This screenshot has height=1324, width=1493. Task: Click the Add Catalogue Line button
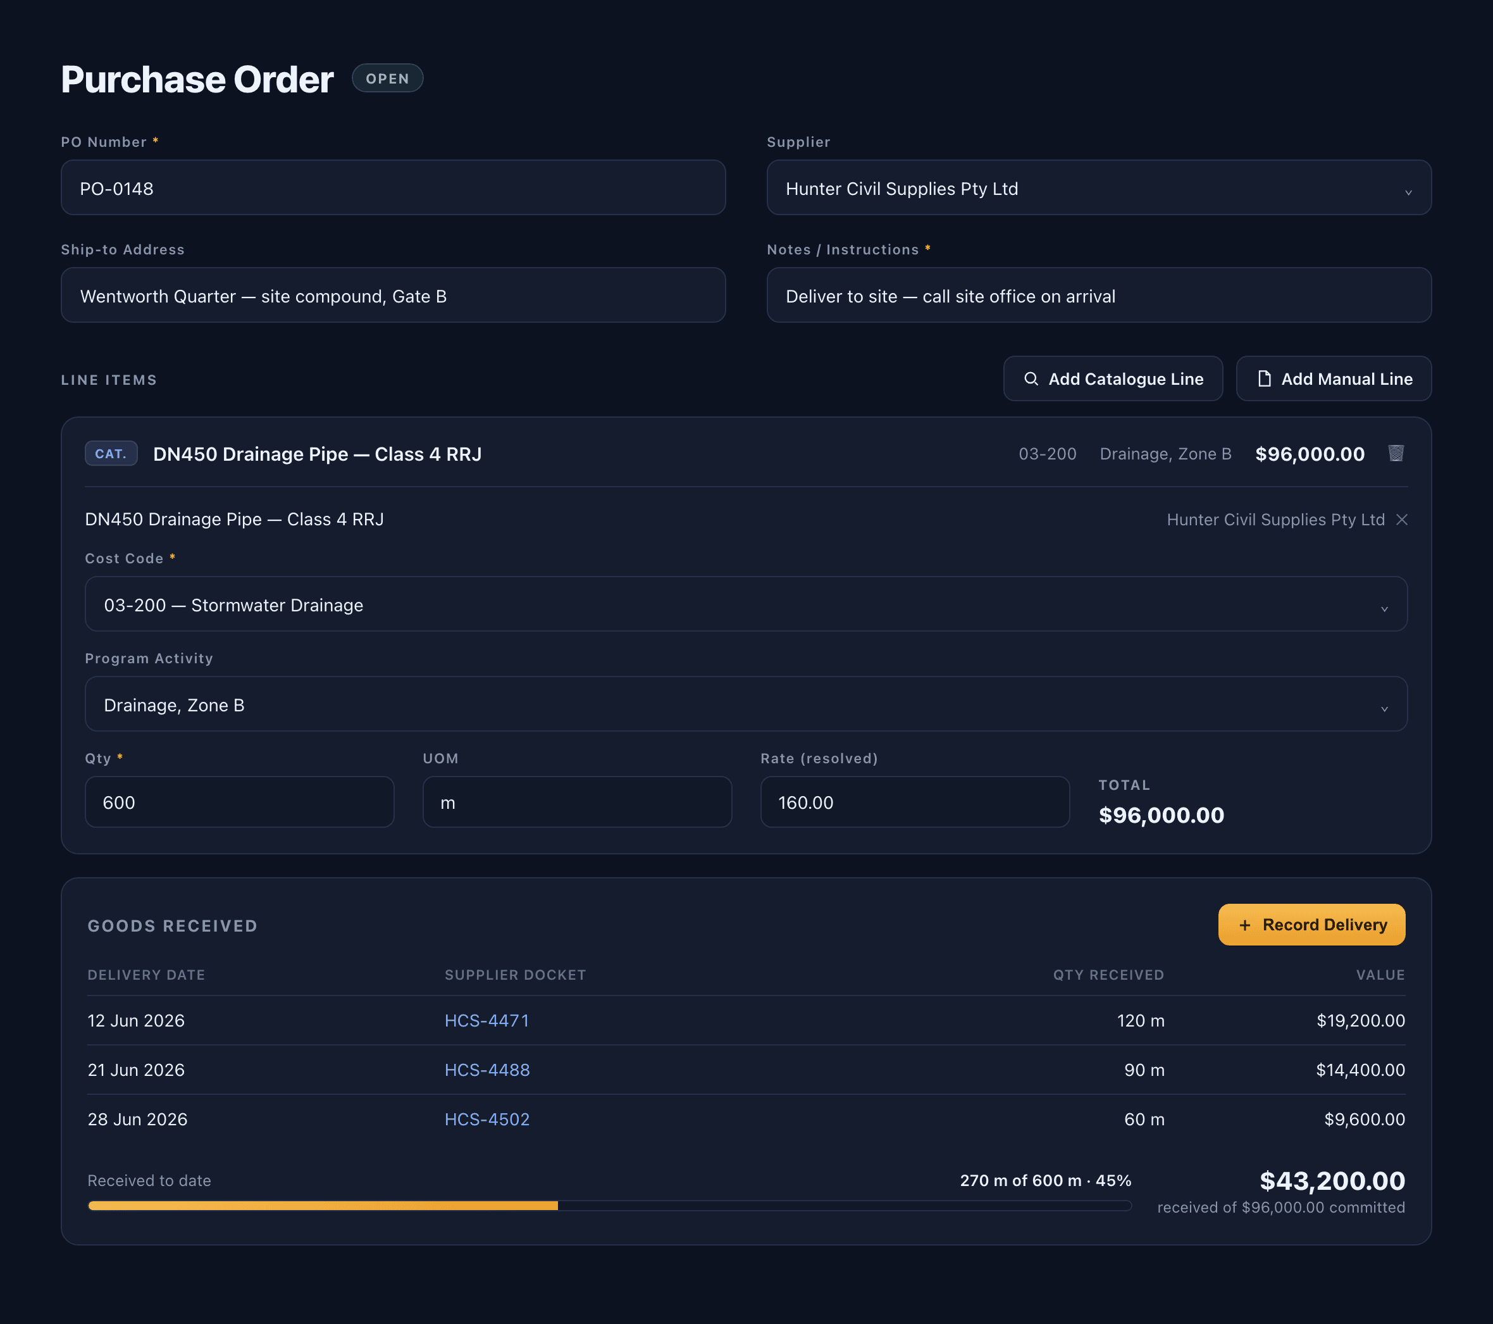pos(1112,378)
